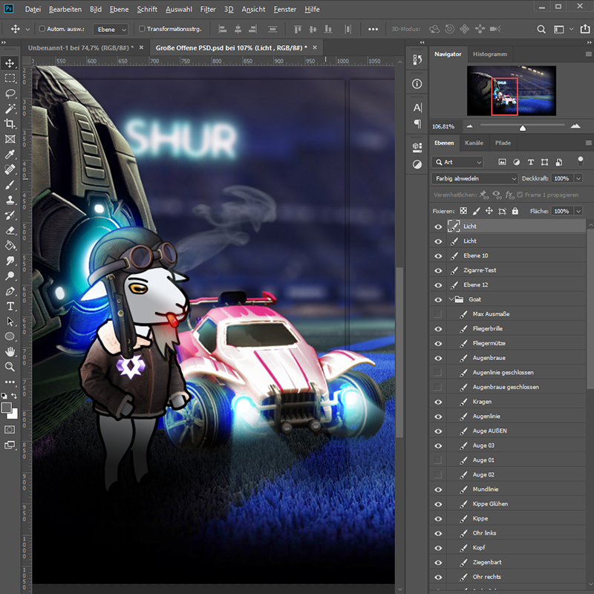Enable the Transformationsstrg. checkbox

point(142,29)
